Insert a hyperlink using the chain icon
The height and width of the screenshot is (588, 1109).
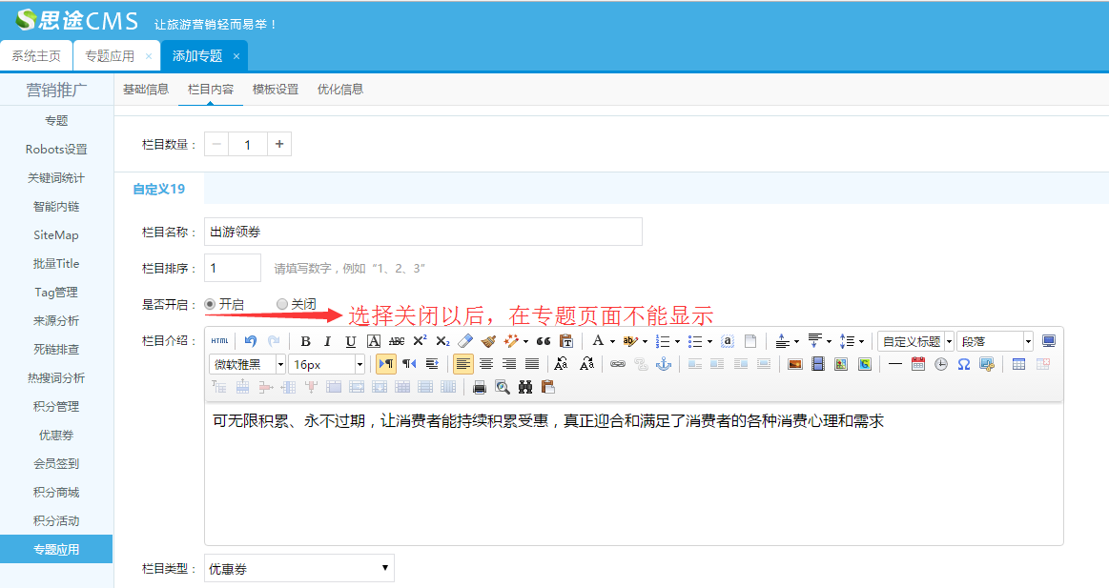click(618, 364)
